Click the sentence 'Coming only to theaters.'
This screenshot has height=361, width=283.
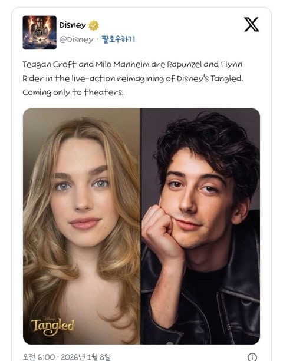tap(73, 92)
